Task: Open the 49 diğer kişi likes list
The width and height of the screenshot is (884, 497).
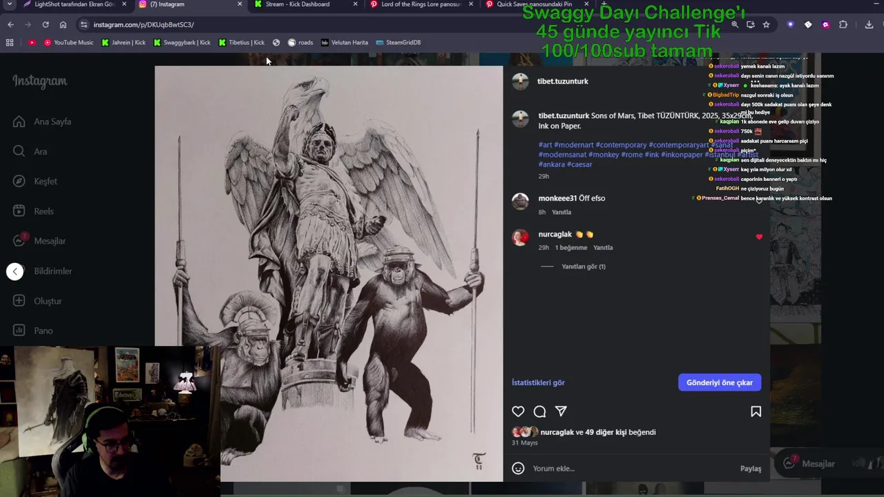Action: [606, 432]
